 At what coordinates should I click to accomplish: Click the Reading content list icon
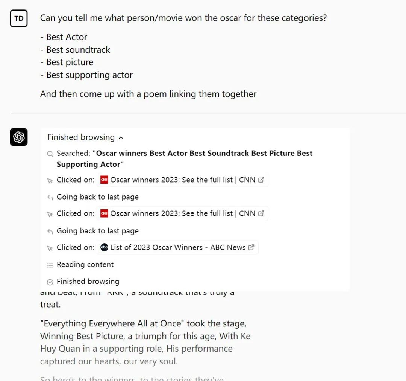pyautogui.click(x=50, y=265)
